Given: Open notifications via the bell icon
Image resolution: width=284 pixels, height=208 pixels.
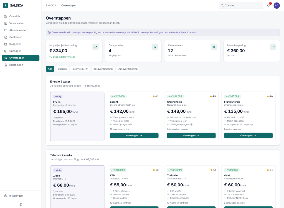Looking at the screenshot, I should click(x=268, y=6).
